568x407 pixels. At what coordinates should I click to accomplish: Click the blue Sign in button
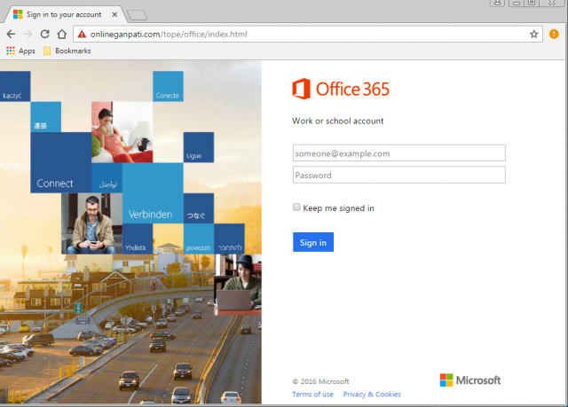pyautogui.click(x=313, y=242)
